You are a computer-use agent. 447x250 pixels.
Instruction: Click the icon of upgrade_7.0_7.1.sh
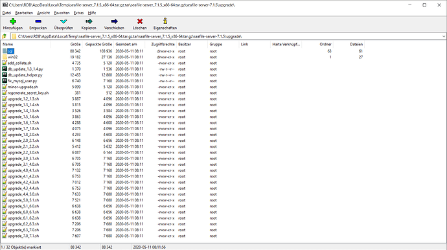[x=5, y=236]
